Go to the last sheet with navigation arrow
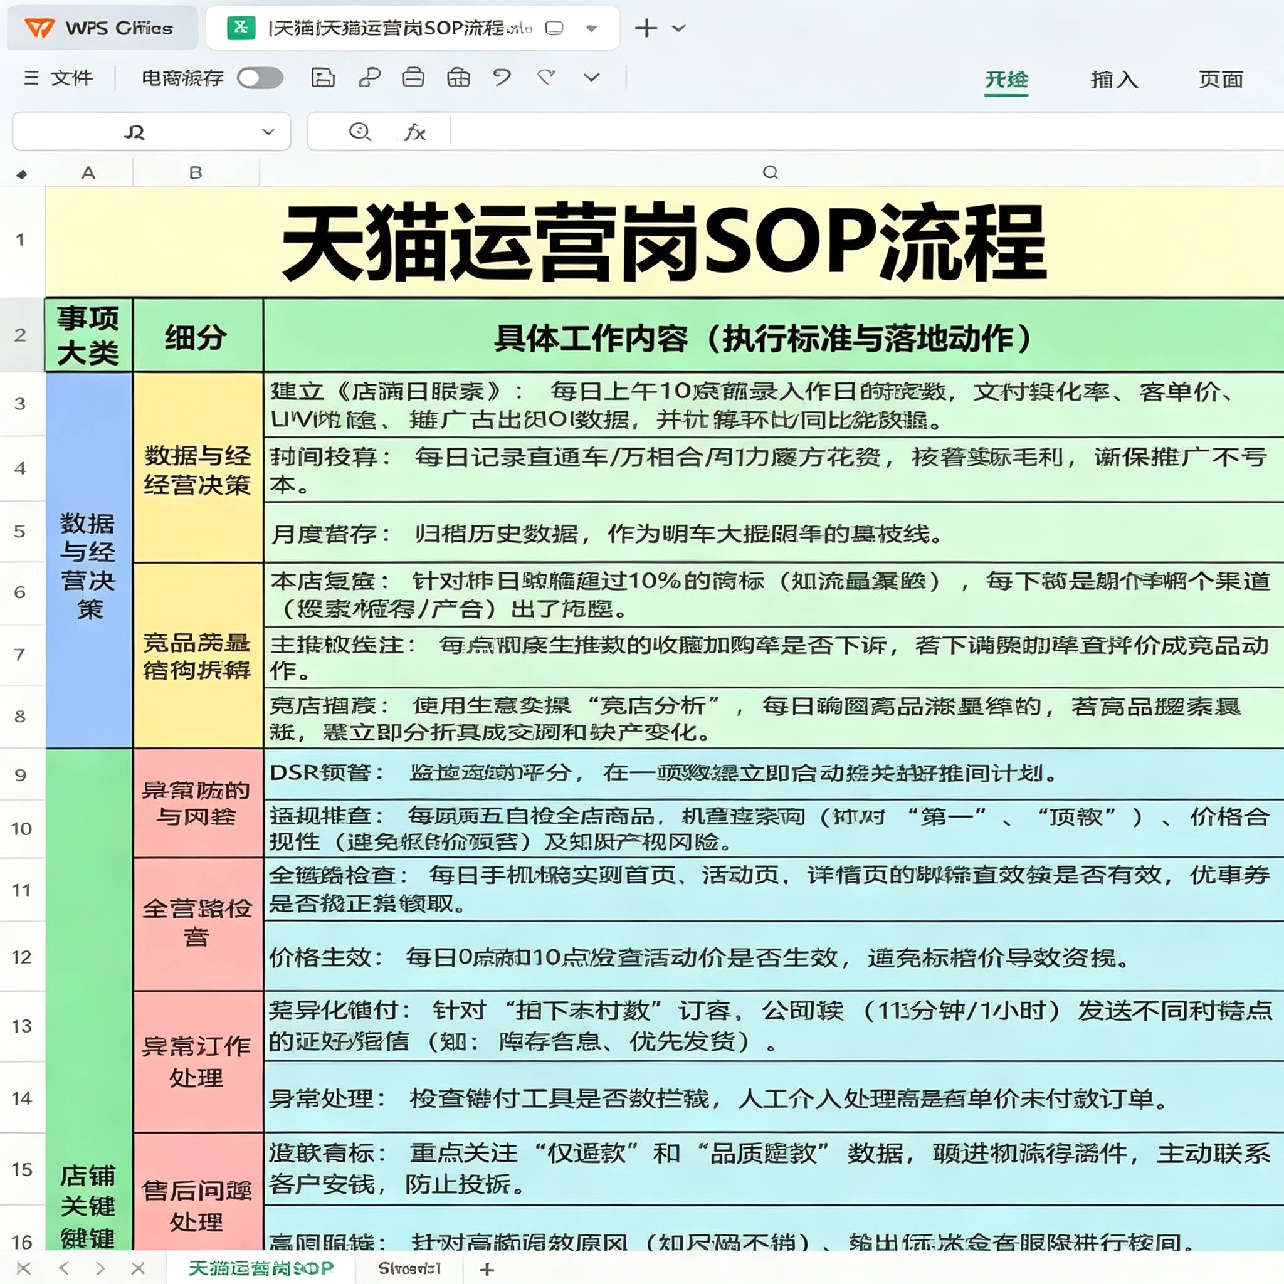Screen dimensions: 1284x1284 (x=137, y=1268)
